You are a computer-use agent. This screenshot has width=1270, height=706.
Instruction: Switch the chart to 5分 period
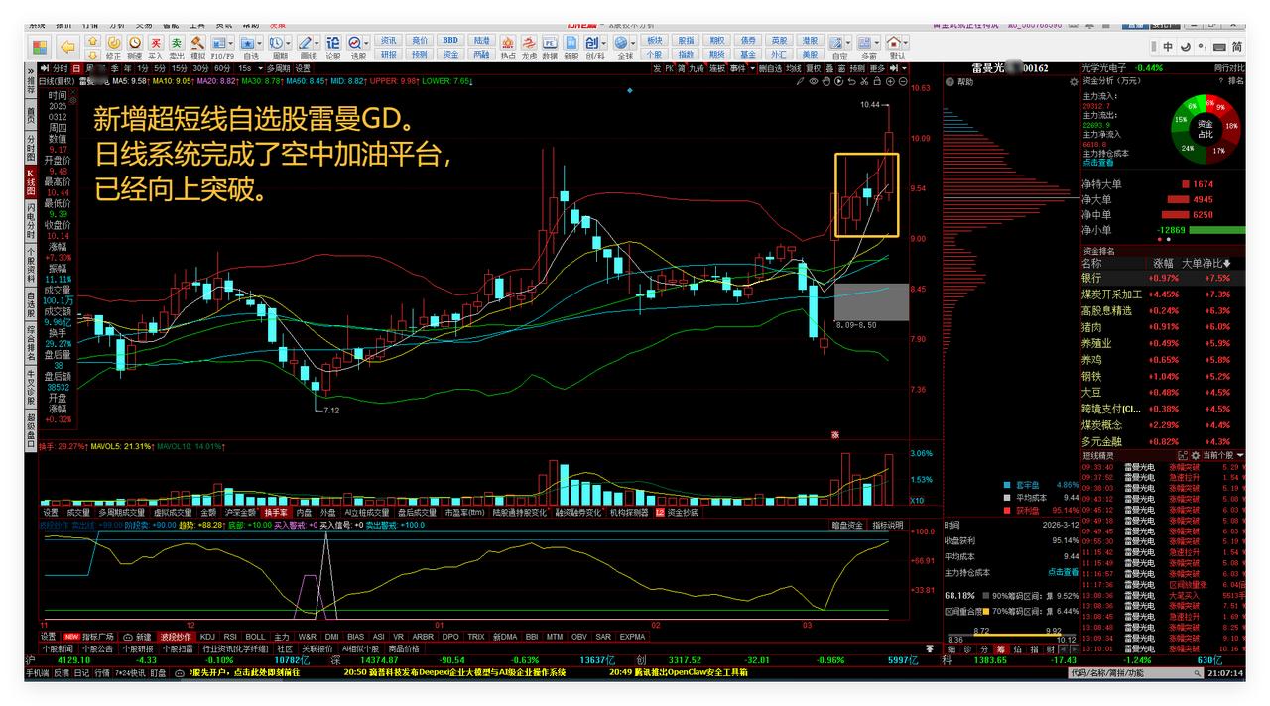(x=159, y=69)
